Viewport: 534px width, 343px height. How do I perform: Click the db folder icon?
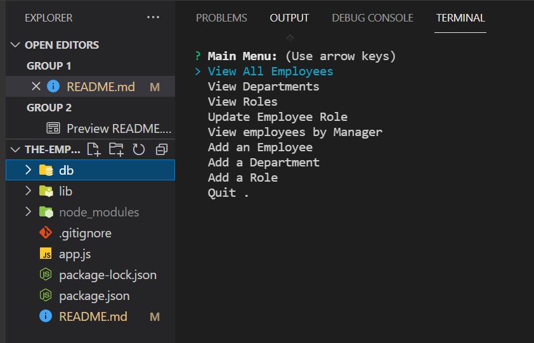coord(46,170)
